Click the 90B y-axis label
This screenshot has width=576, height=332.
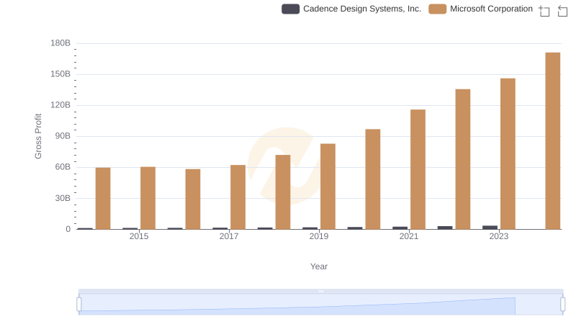(63, 136)
